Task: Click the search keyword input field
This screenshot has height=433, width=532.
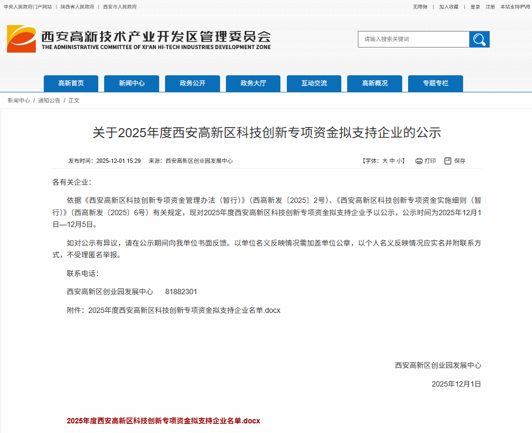Action: 413,40
